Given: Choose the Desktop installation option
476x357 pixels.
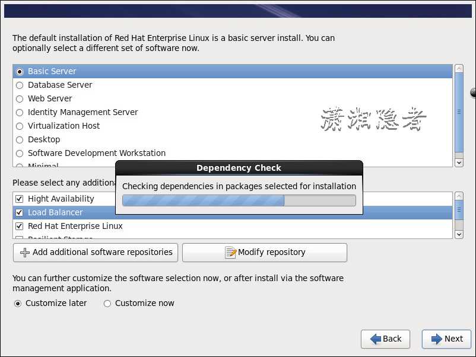Looking at the screenshot, I should coord(20,140).
